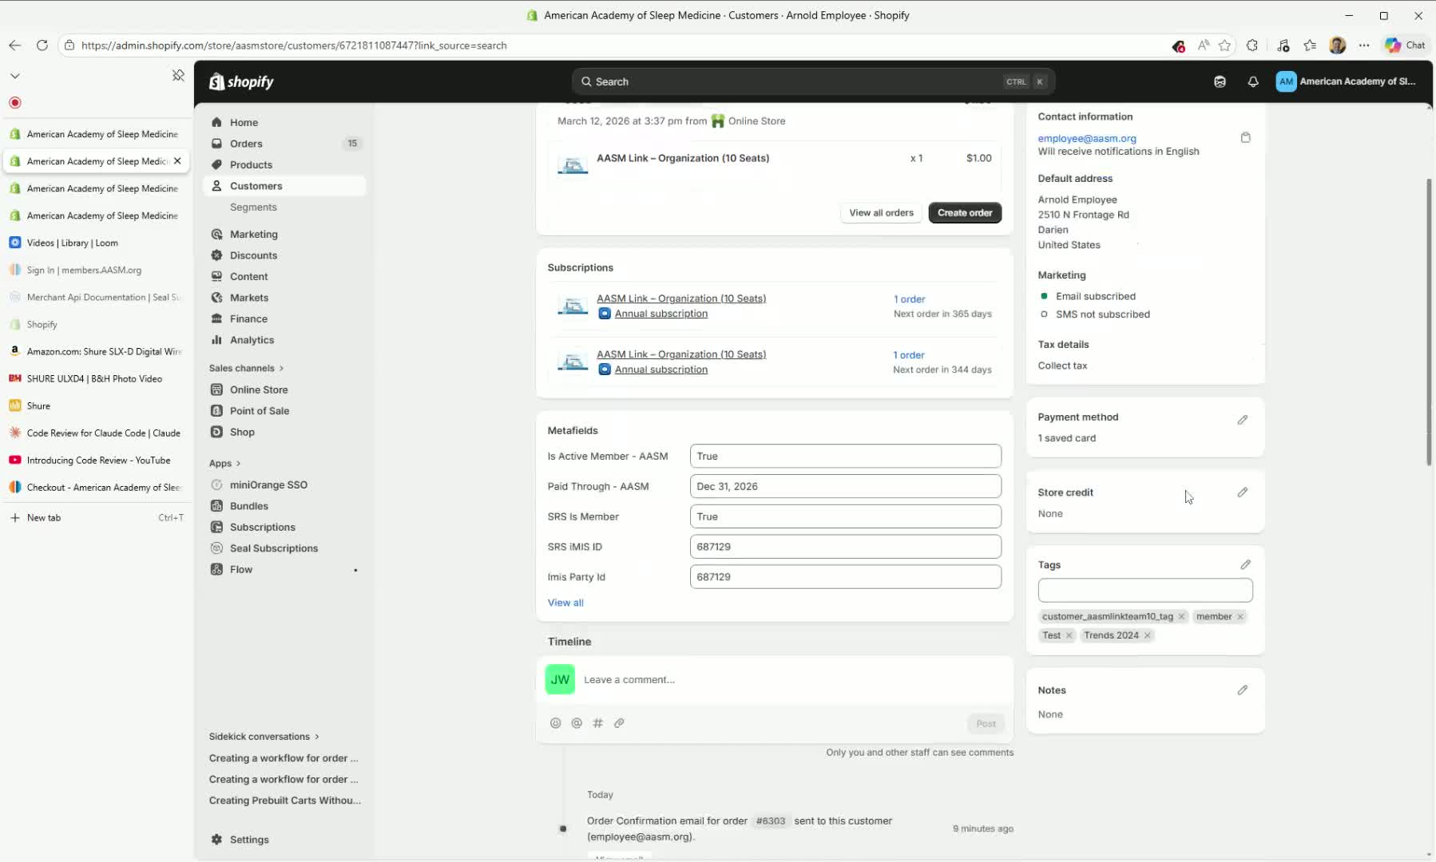1436x862 pixels.
Task: Click View all orders
Action: (881, 213)
